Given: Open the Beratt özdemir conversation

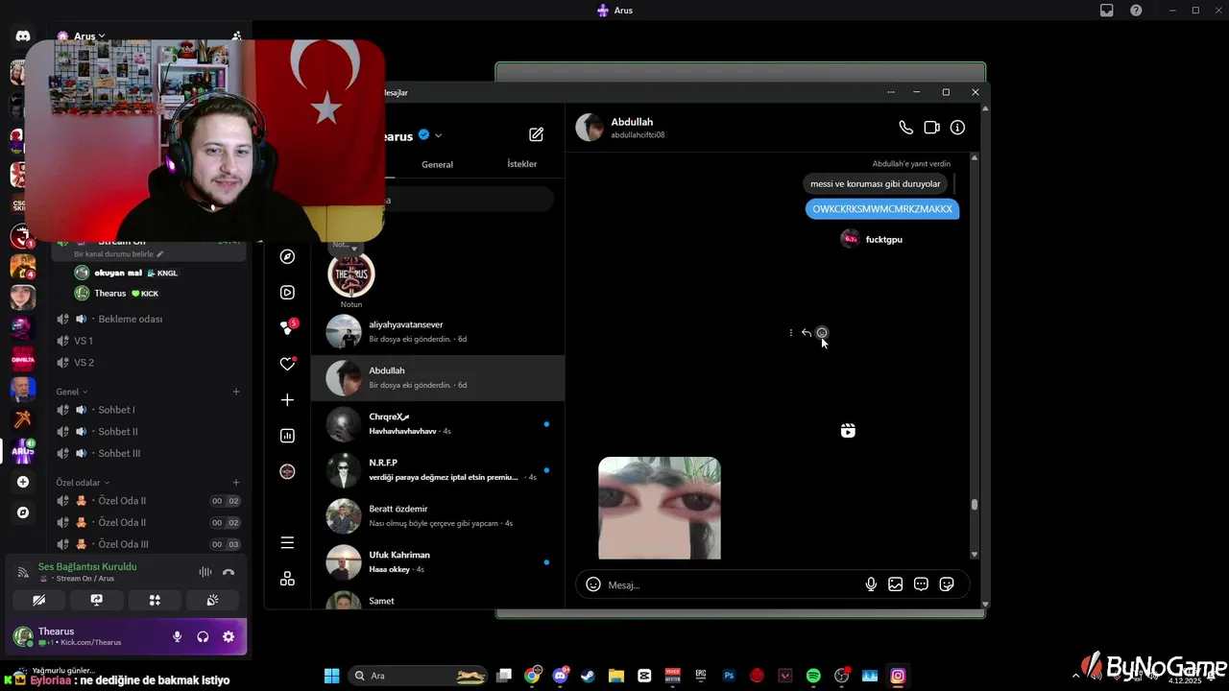Looking at the screenshot, I should (x=438, y=515).
